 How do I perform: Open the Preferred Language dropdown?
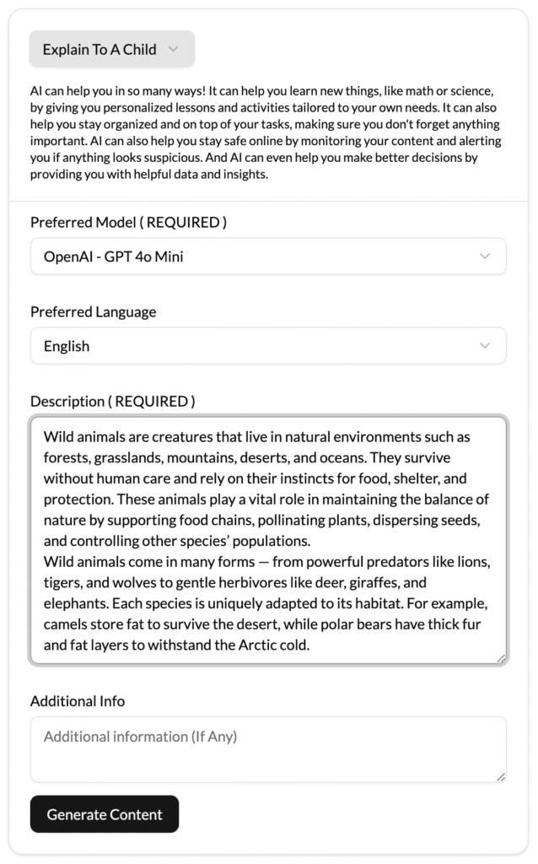[x=268, y=346]
